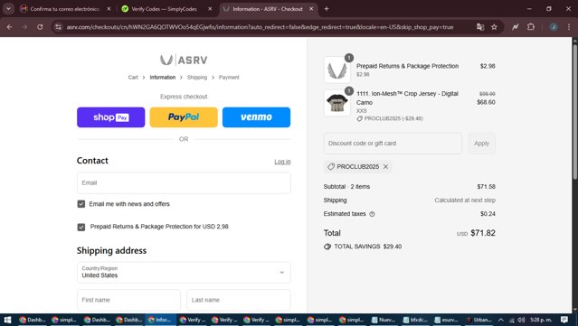The height and width of the screenshot is (326, 578).
Task: Open site information icon in address bar
Action: click(x=58, y=27)
